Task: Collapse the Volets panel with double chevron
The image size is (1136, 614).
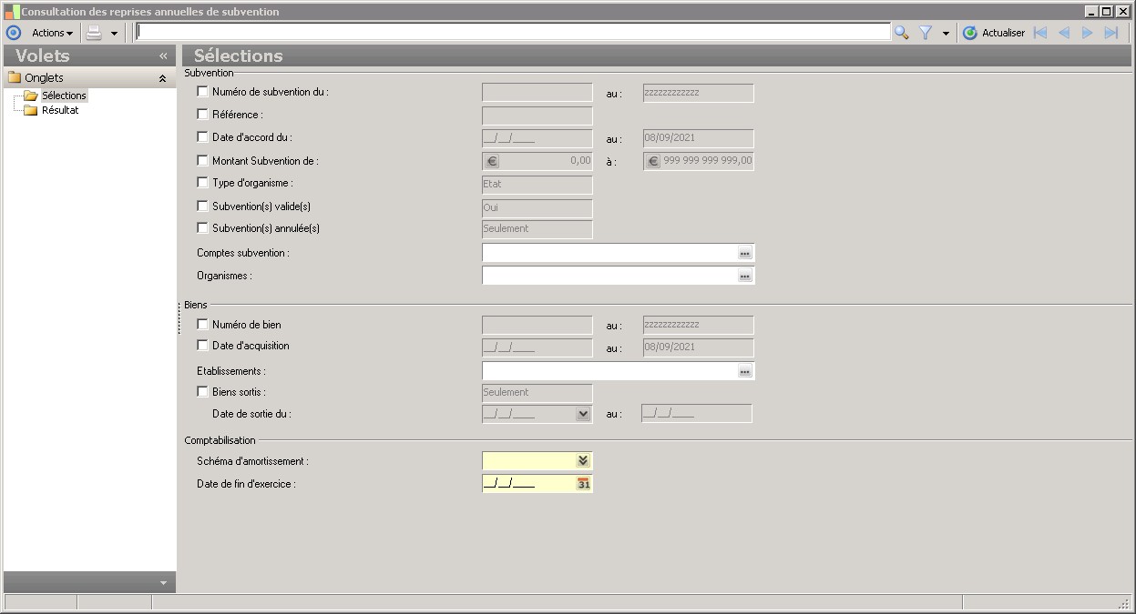Action: (163, 55)
